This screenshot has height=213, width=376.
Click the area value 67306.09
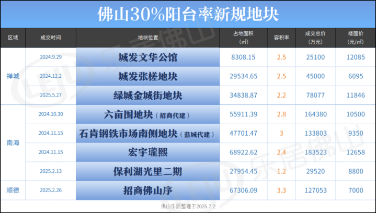pos(243,190)
